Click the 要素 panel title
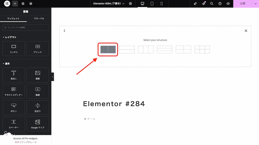The image size is (259, 145). pyautogui.click(x=26, y=12)
